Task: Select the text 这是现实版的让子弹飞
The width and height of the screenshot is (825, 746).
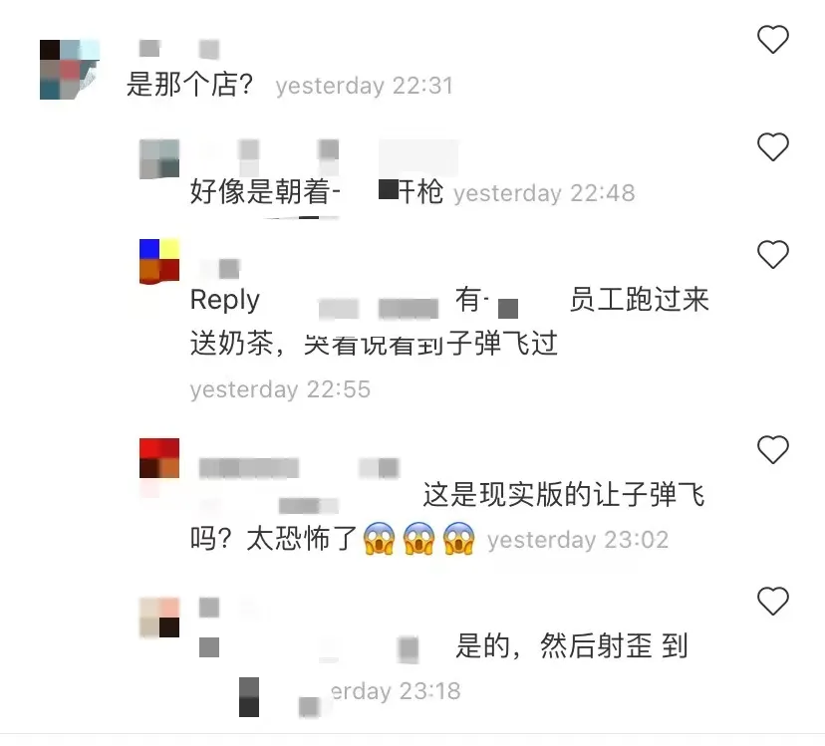Action: [x=564, y=495]
